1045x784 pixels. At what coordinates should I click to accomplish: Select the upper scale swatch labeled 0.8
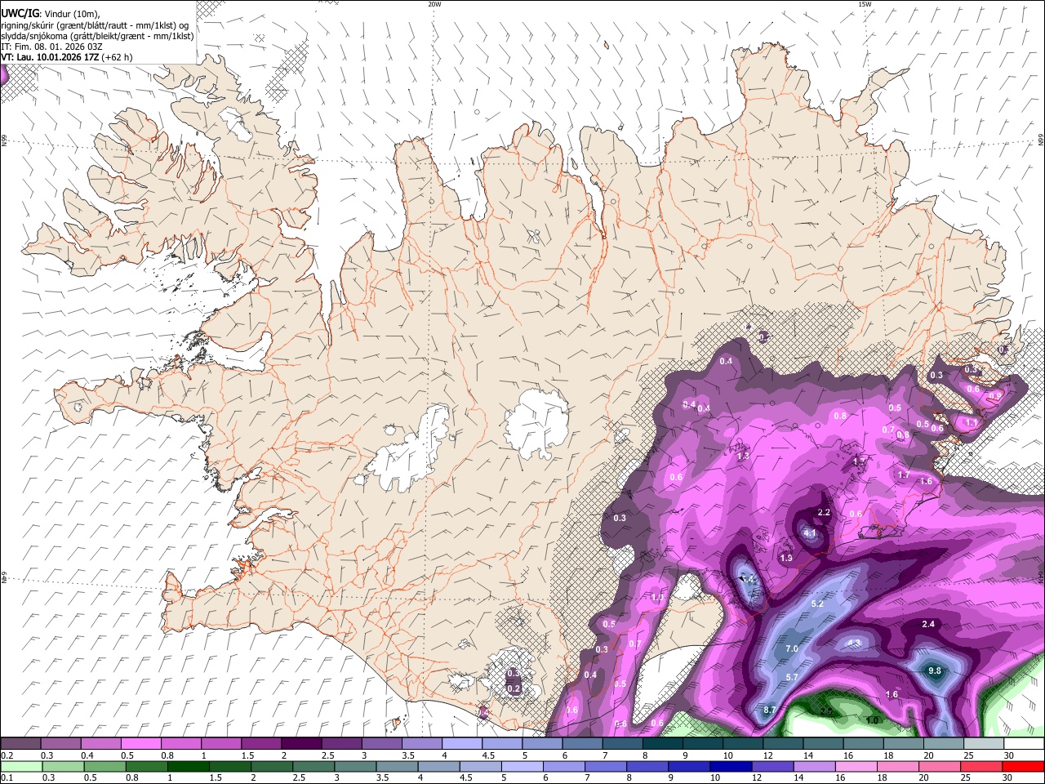tap(180, 743)
